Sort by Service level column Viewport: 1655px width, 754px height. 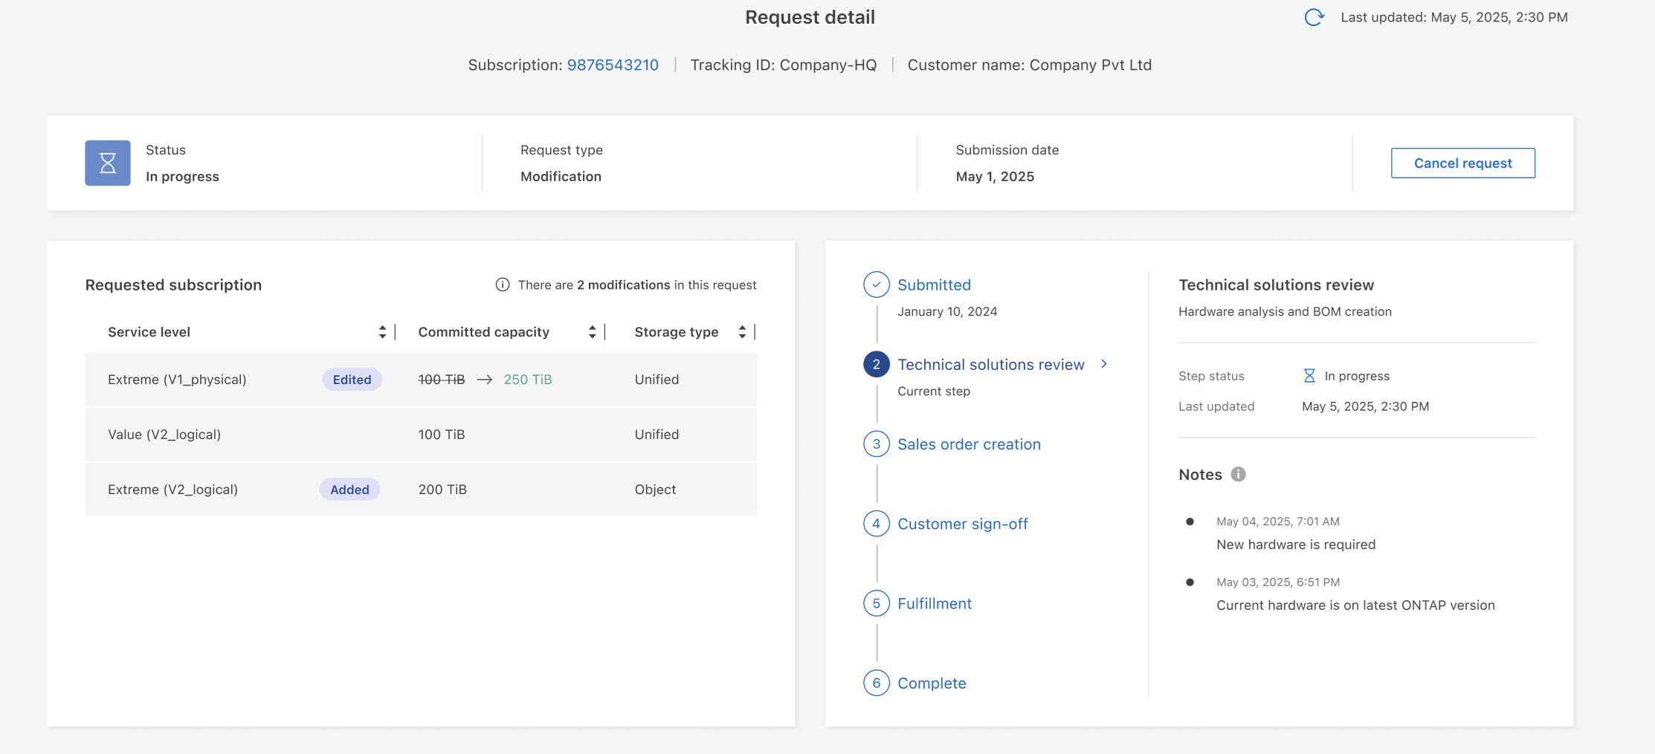point(382,332)
